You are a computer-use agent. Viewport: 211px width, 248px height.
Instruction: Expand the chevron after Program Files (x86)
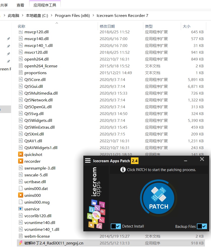click(x=93, y=15)
